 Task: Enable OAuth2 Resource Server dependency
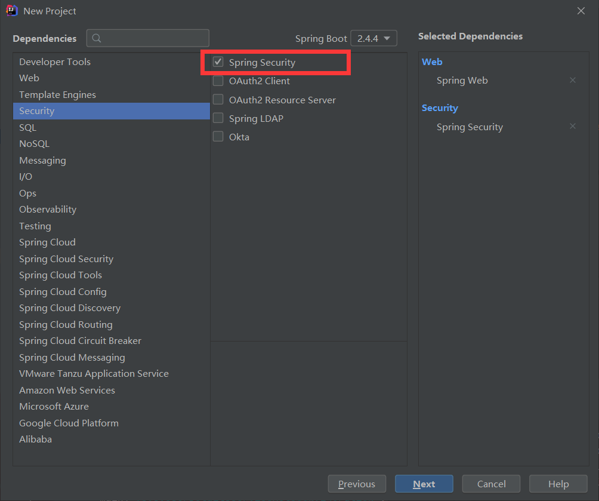(218, 100)
